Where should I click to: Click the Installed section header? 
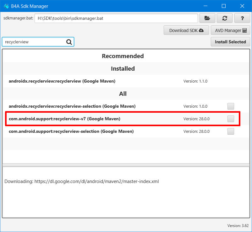(x=123, y=69)
